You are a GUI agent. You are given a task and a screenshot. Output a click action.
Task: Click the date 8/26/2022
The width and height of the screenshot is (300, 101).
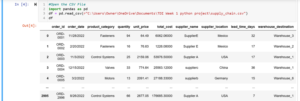click(x=77, y=96)
